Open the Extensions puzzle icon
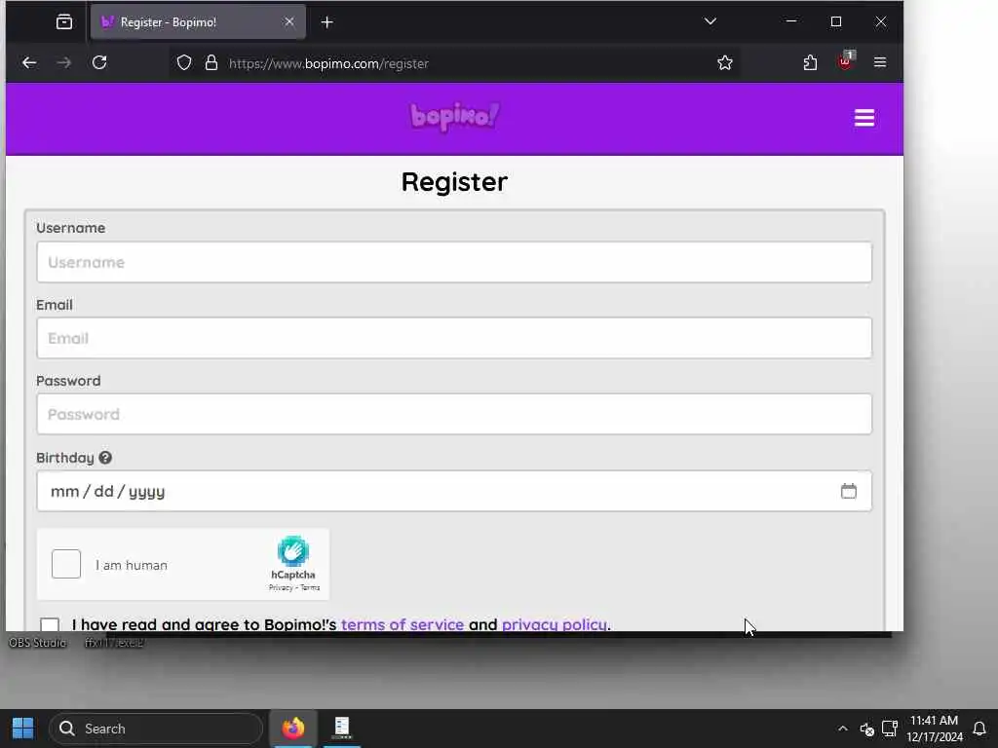This screenshot has height=748, width=998. coord(810,62)
